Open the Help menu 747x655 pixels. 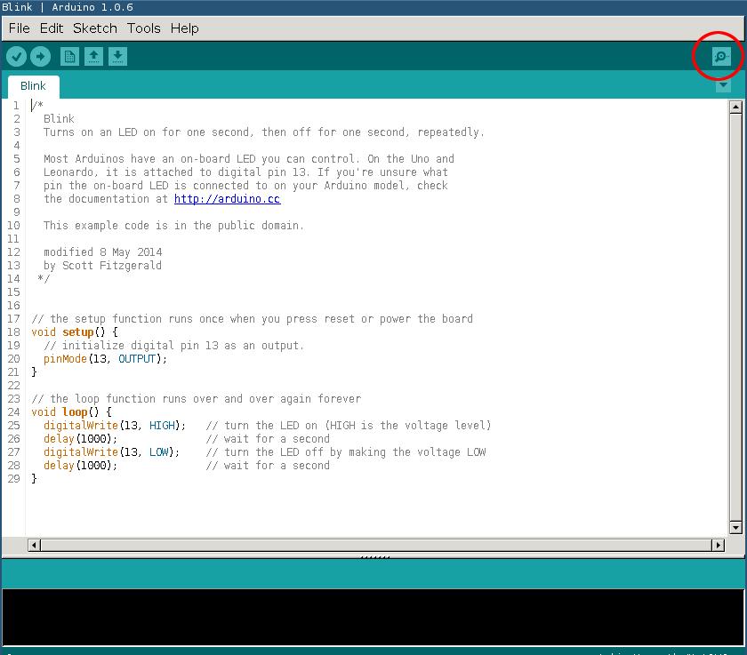(184, 28)
